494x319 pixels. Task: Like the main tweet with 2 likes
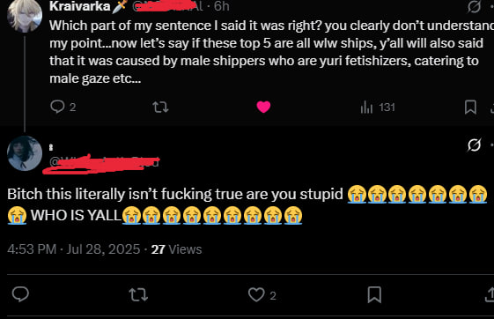point(262,294)
